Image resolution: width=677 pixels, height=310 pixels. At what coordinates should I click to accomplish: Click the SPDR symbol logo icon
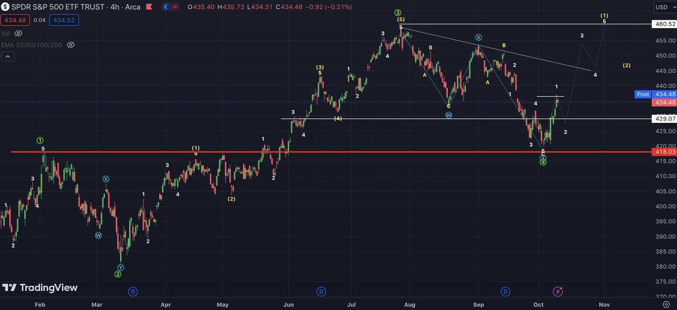coord(6,7)
